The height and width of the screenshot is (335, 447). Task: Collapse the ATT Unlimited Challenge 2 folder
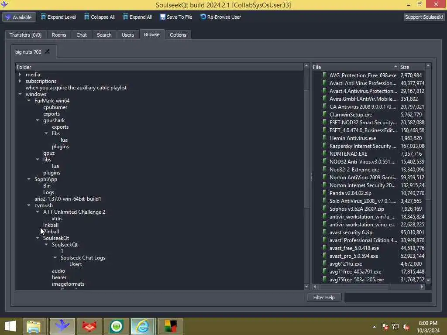tap(38, 212)
